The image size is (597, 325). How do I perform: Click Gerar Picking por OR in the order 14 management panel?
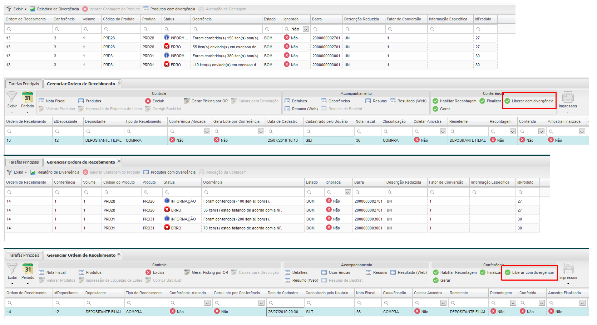click(x=206, y=272)
